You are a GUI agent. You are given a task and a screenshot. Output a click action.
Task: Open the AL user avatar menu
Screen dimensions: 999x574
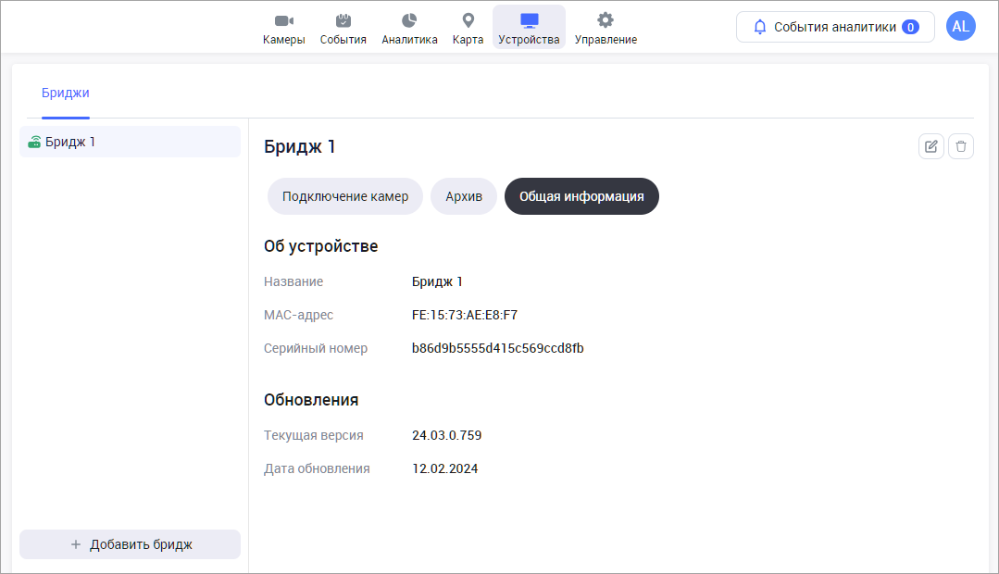click(x=961, y=27)
